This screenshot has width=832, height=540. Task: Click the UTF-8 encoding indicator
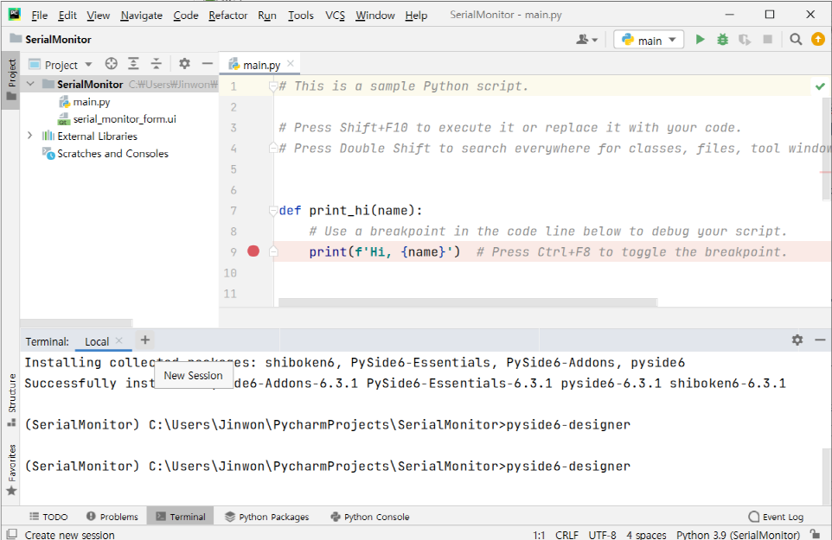tap(602, 535)
